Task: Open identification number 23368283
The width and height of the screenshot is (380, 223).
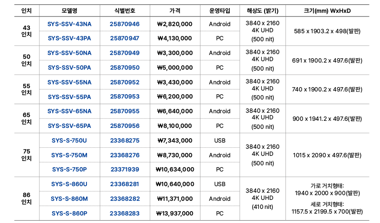Action: pyautogui.click(x=125, y=214)
